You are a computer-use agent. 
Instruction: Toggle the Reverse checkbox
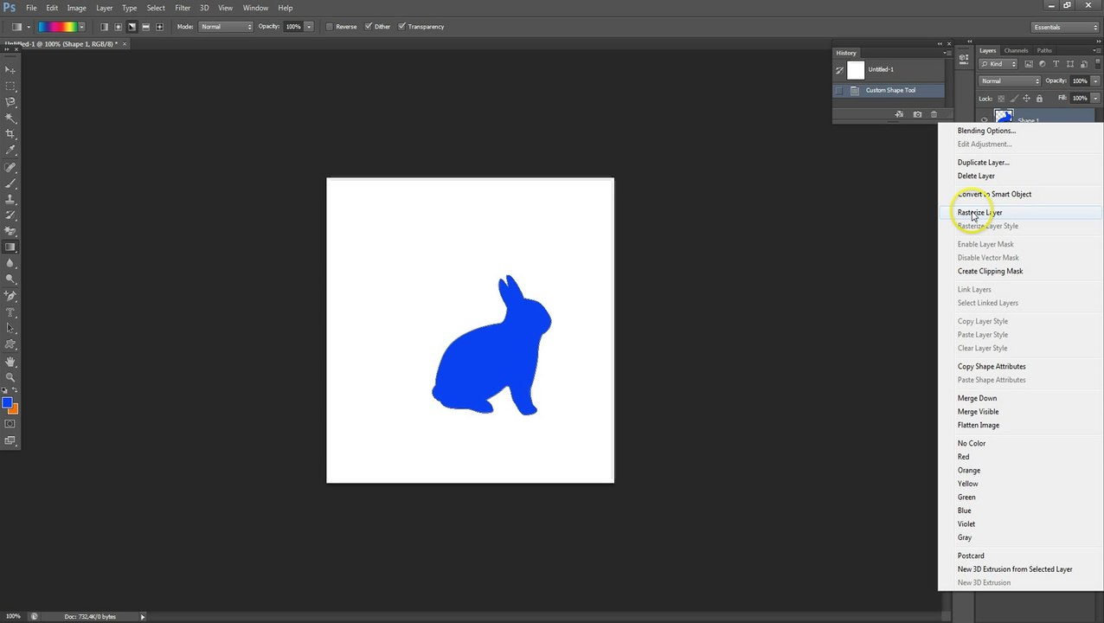330,27
